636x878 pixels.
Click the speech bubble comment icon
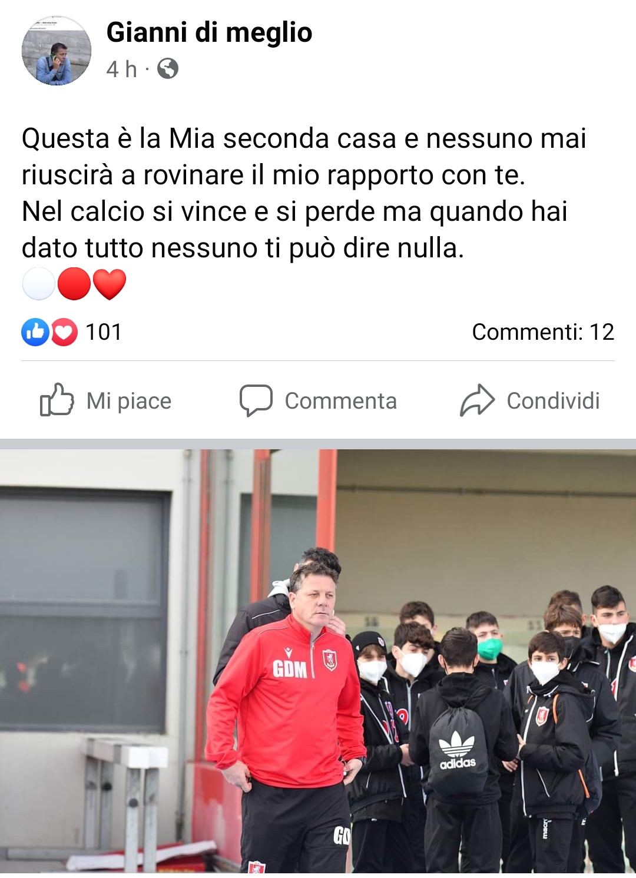[256, 401]
